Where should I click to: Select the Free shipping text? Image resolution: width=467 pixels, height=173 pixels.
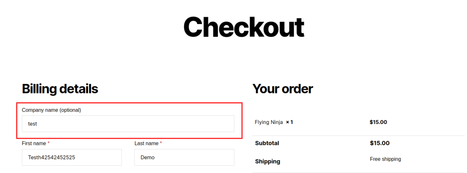tap(385, 159)
